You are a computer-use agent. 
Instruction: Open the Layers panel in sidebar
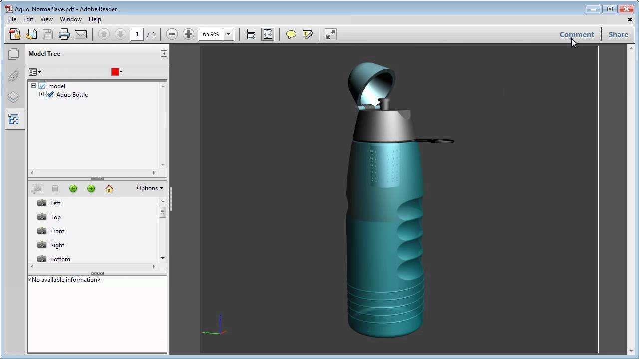(x=13, y=97)
